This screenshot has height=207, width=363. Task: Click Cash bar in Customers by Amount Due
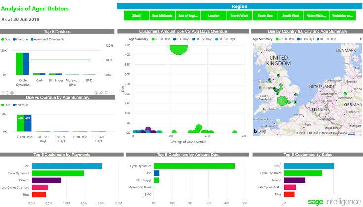coord(156,173)
